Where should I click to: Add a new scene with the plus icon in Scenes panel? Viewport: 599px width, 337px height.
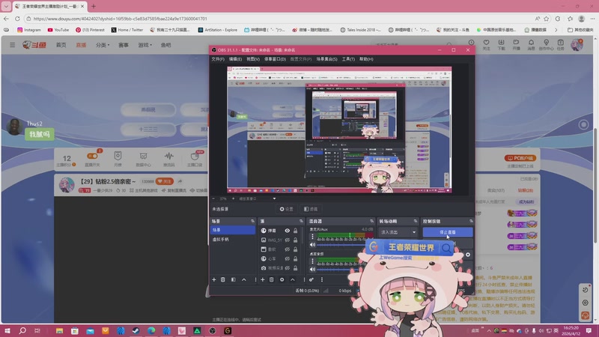point(214,279)
